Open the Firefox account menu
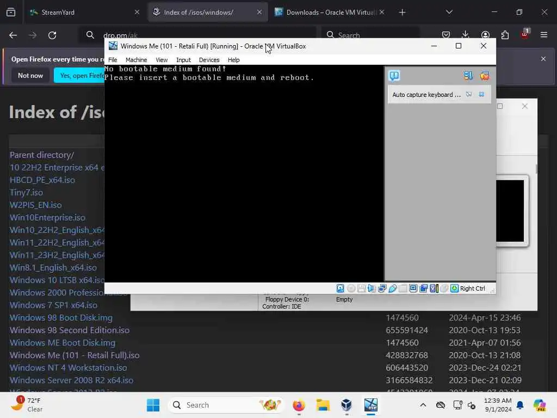This screenshot has width=557, height=418. 485,35
